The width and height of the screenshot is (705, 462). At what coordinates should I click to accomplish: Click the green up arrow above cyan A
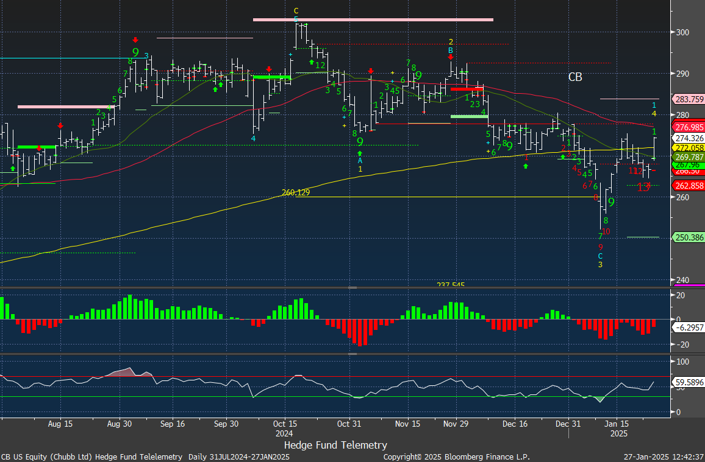pos(360,153)
